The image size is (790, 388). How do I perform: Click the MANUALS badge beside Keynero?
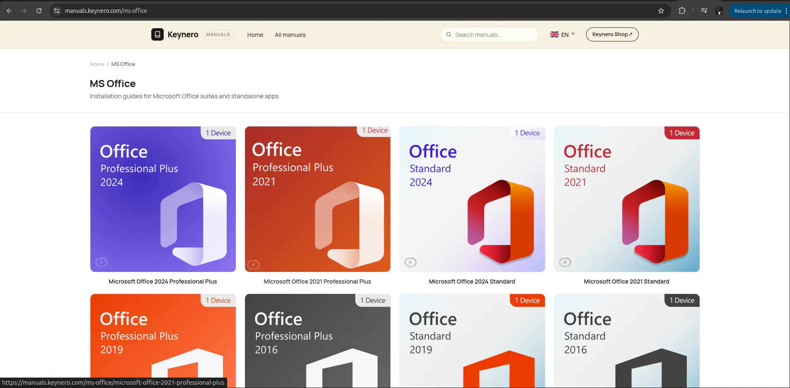coord(218,35)
